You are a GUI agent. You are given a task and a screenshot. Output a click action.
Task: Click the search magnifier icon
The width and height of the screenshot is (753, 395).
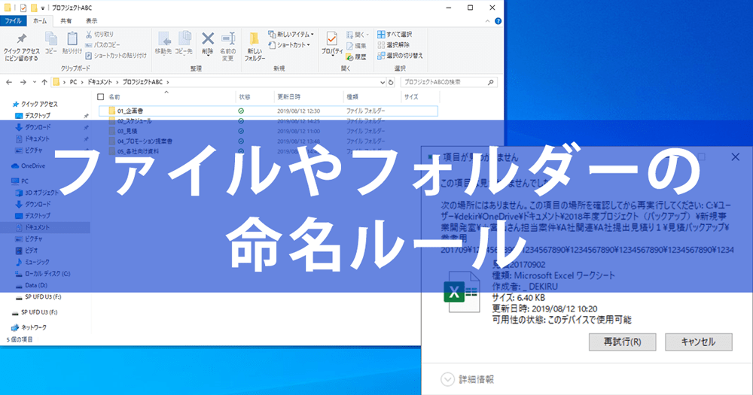tap(490, 82)
